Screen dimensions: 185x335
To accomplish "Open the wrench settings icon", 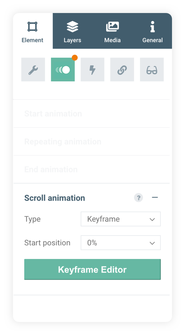I will [x=33, y=70].
